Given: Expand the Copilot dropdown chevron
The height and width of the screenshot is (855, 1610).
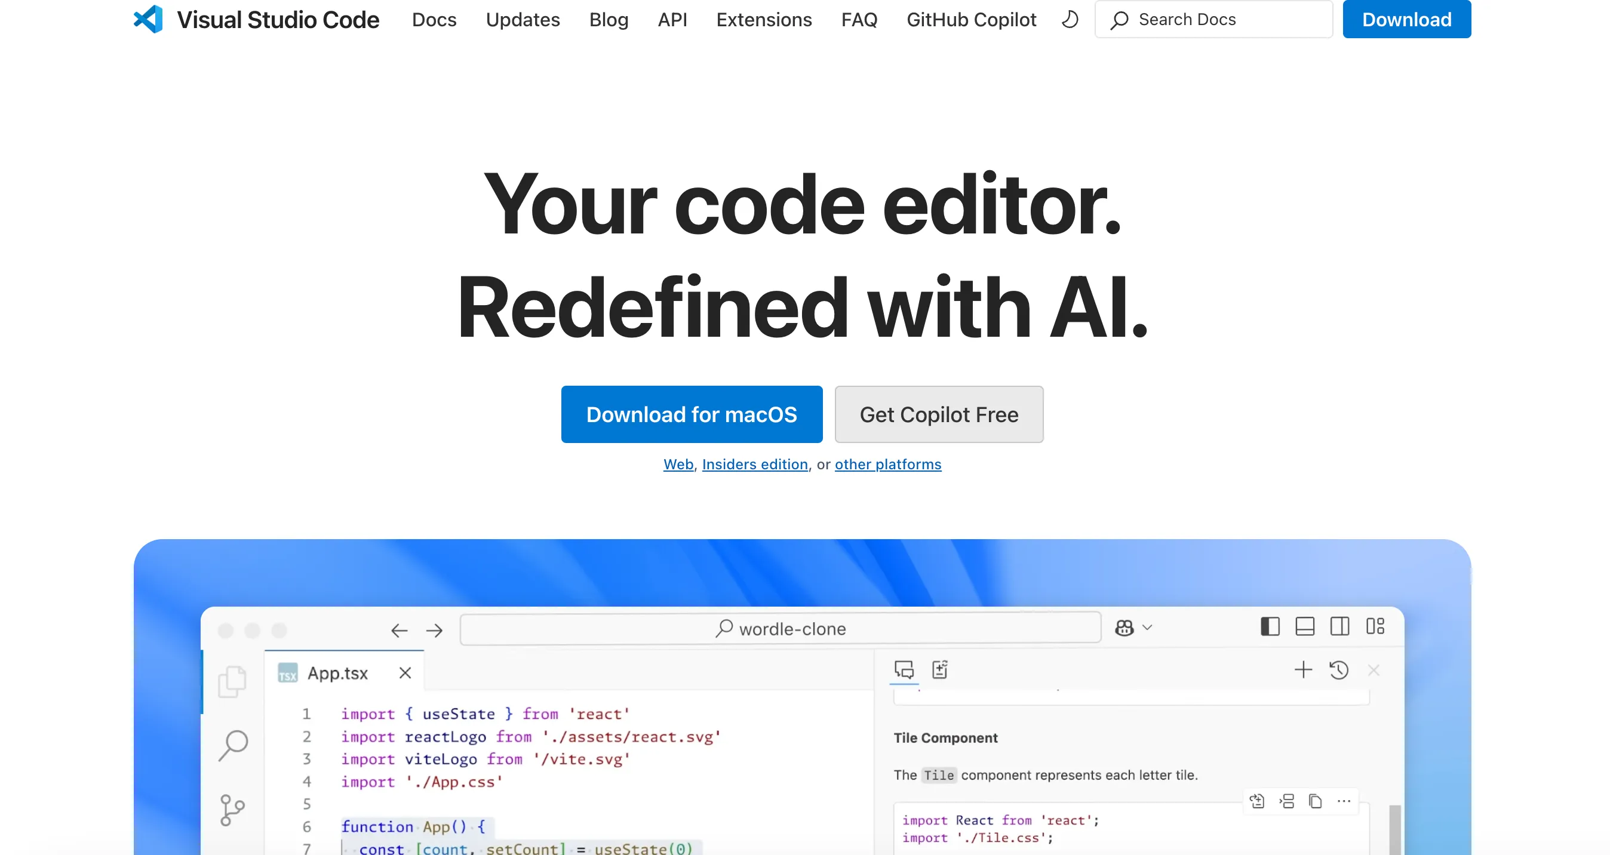Looking at the screenshot, I should pyautogui.click(x=1148, y=628).
